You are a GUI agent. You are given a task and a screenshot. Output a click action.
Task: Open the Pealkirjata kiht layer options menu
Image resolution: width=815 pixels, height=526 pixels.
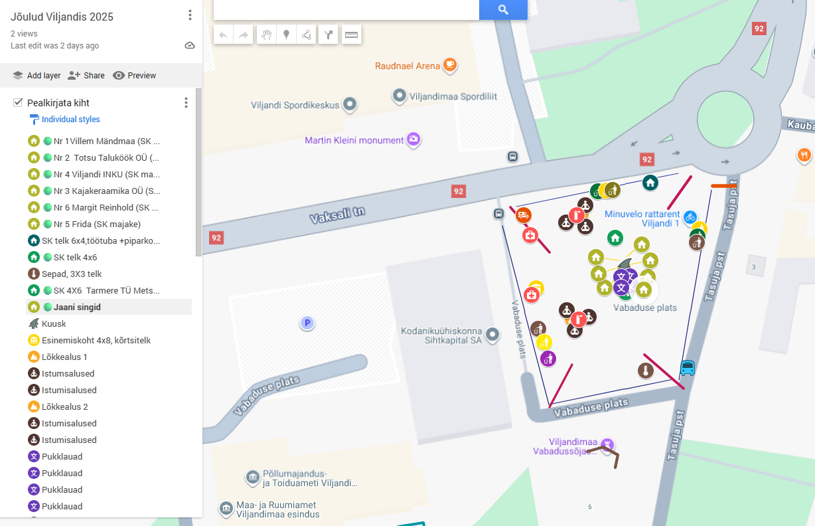coord(186,103)
